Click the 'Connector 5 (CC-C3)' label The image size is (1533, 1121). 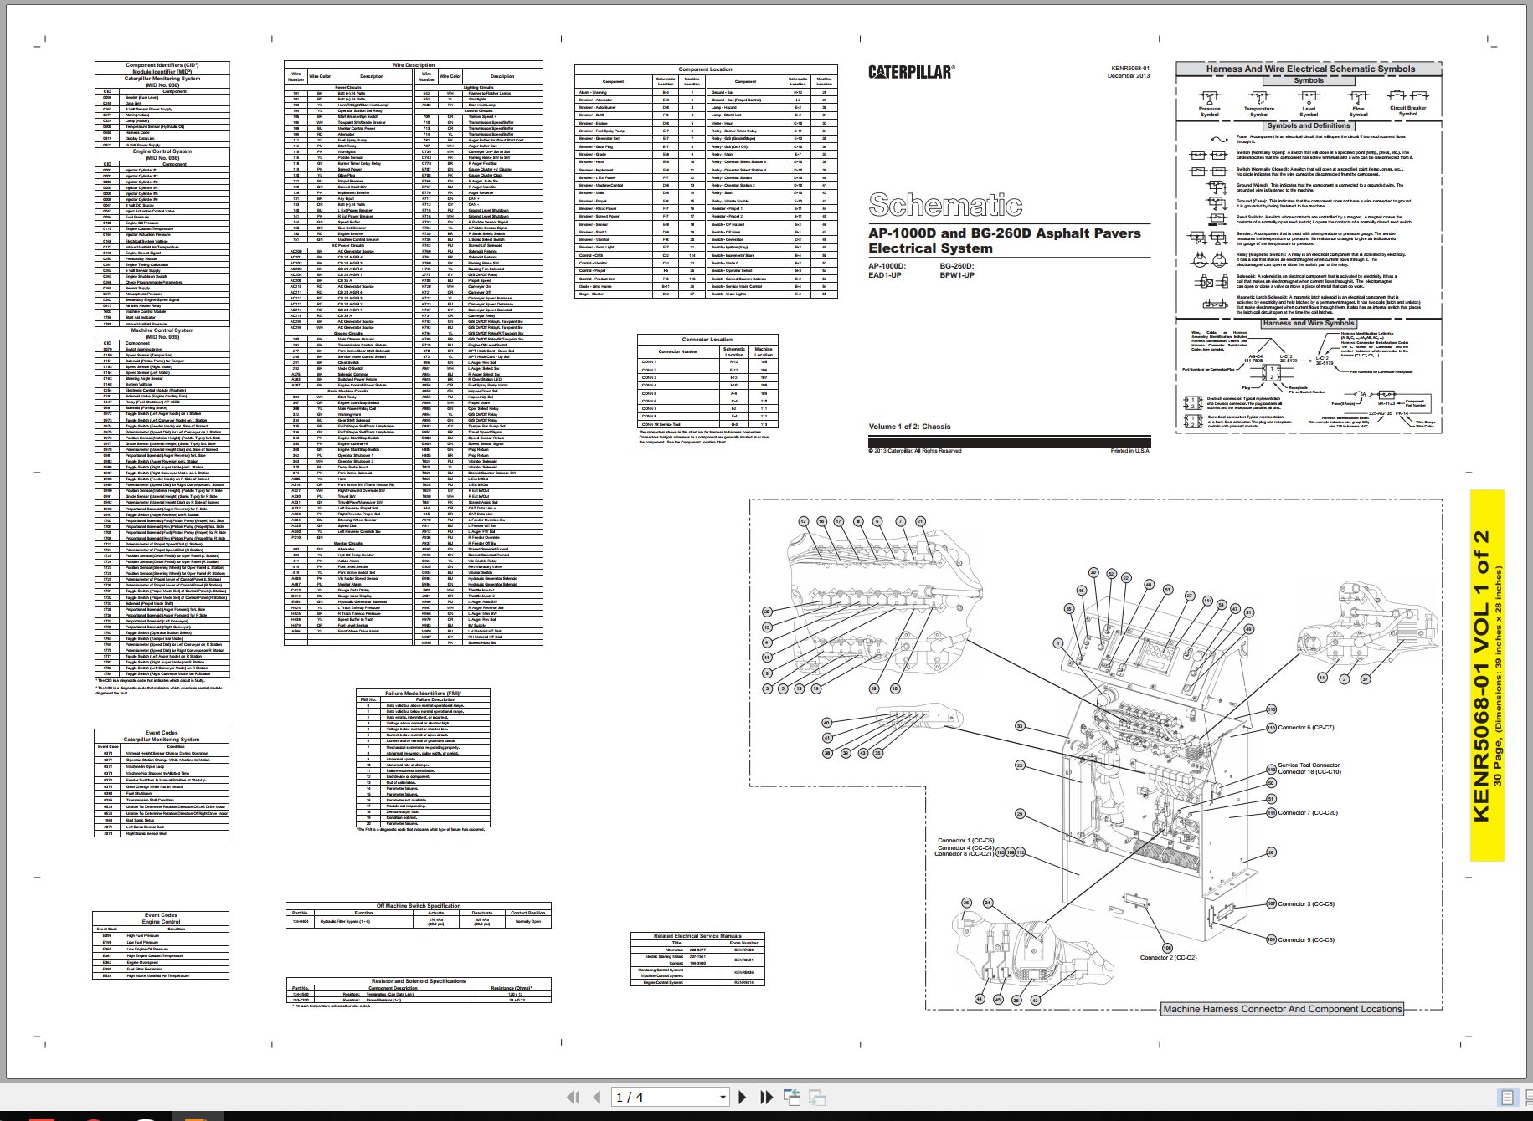click(1306, 940)
